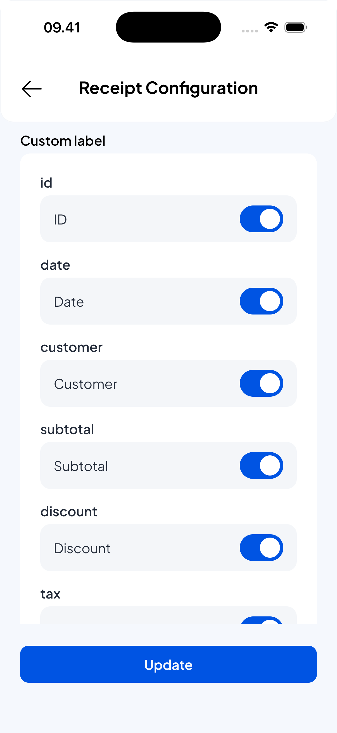This screenshot has width=337, height=733.
Task: Turn off the Date toggle
Action: [261, 301]
